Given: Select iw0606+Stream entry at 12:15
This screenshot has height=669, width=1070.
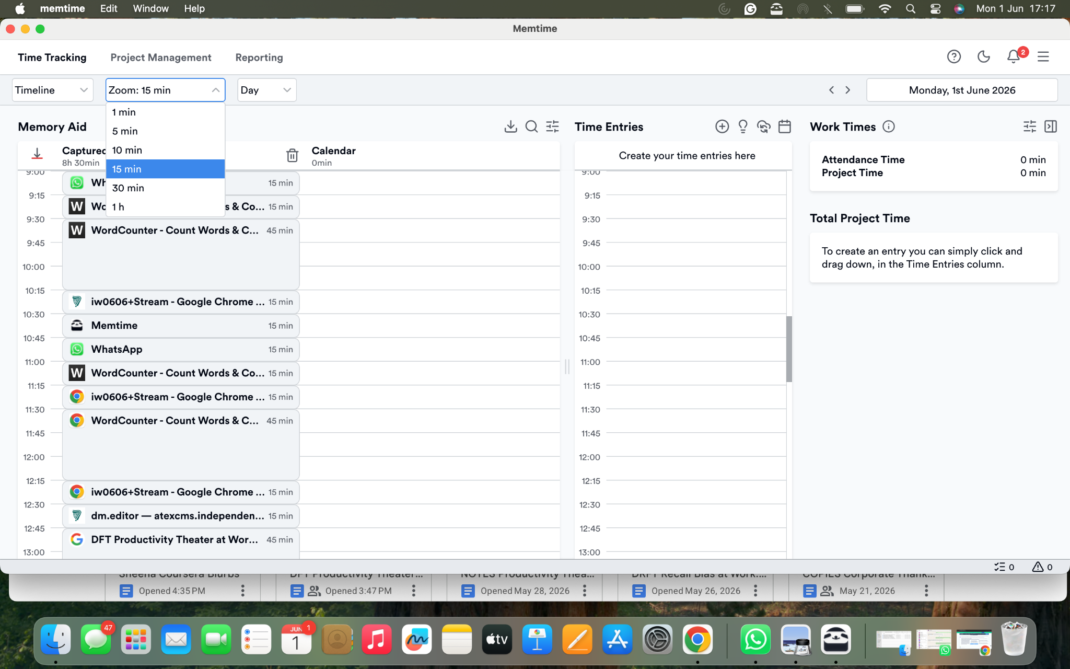Looking at the screenshot, I should coord(181,492).
